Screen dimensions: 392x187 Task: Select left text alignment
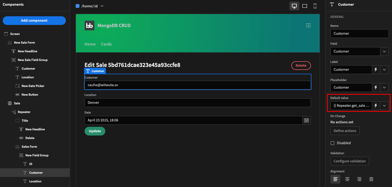[x=335, y=179]
